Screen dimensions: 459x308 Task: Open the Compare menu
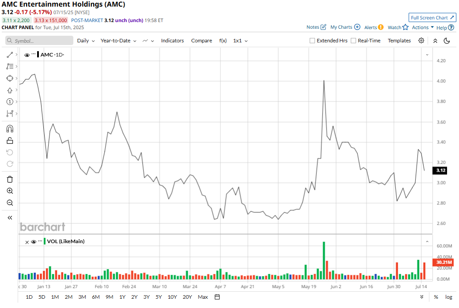click(x=201, y=41)
